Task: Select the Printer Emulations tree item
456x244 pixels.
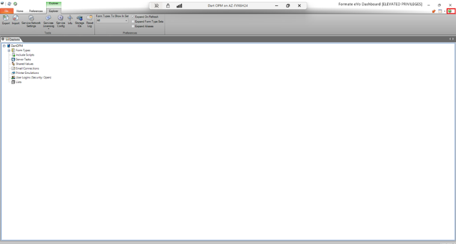Action: pyautogui.click(x=28, y=73)
